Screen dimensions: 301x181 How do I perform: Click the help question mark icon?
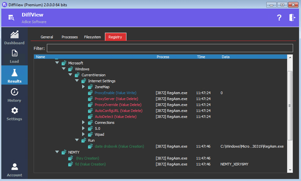click(279, 18)
